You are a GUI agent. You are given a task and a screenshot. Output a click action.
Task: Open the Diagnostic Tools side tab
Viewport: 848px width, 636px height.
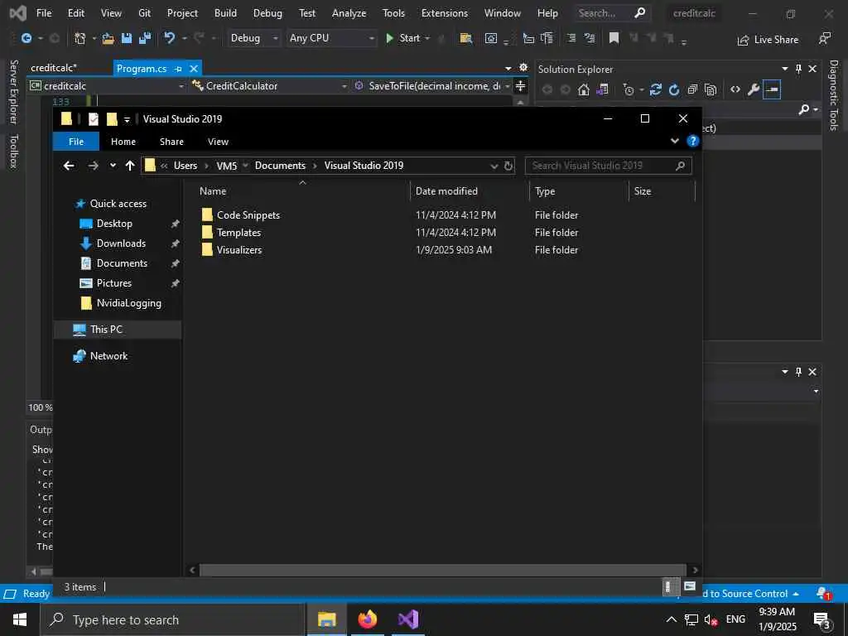point(833,95)
